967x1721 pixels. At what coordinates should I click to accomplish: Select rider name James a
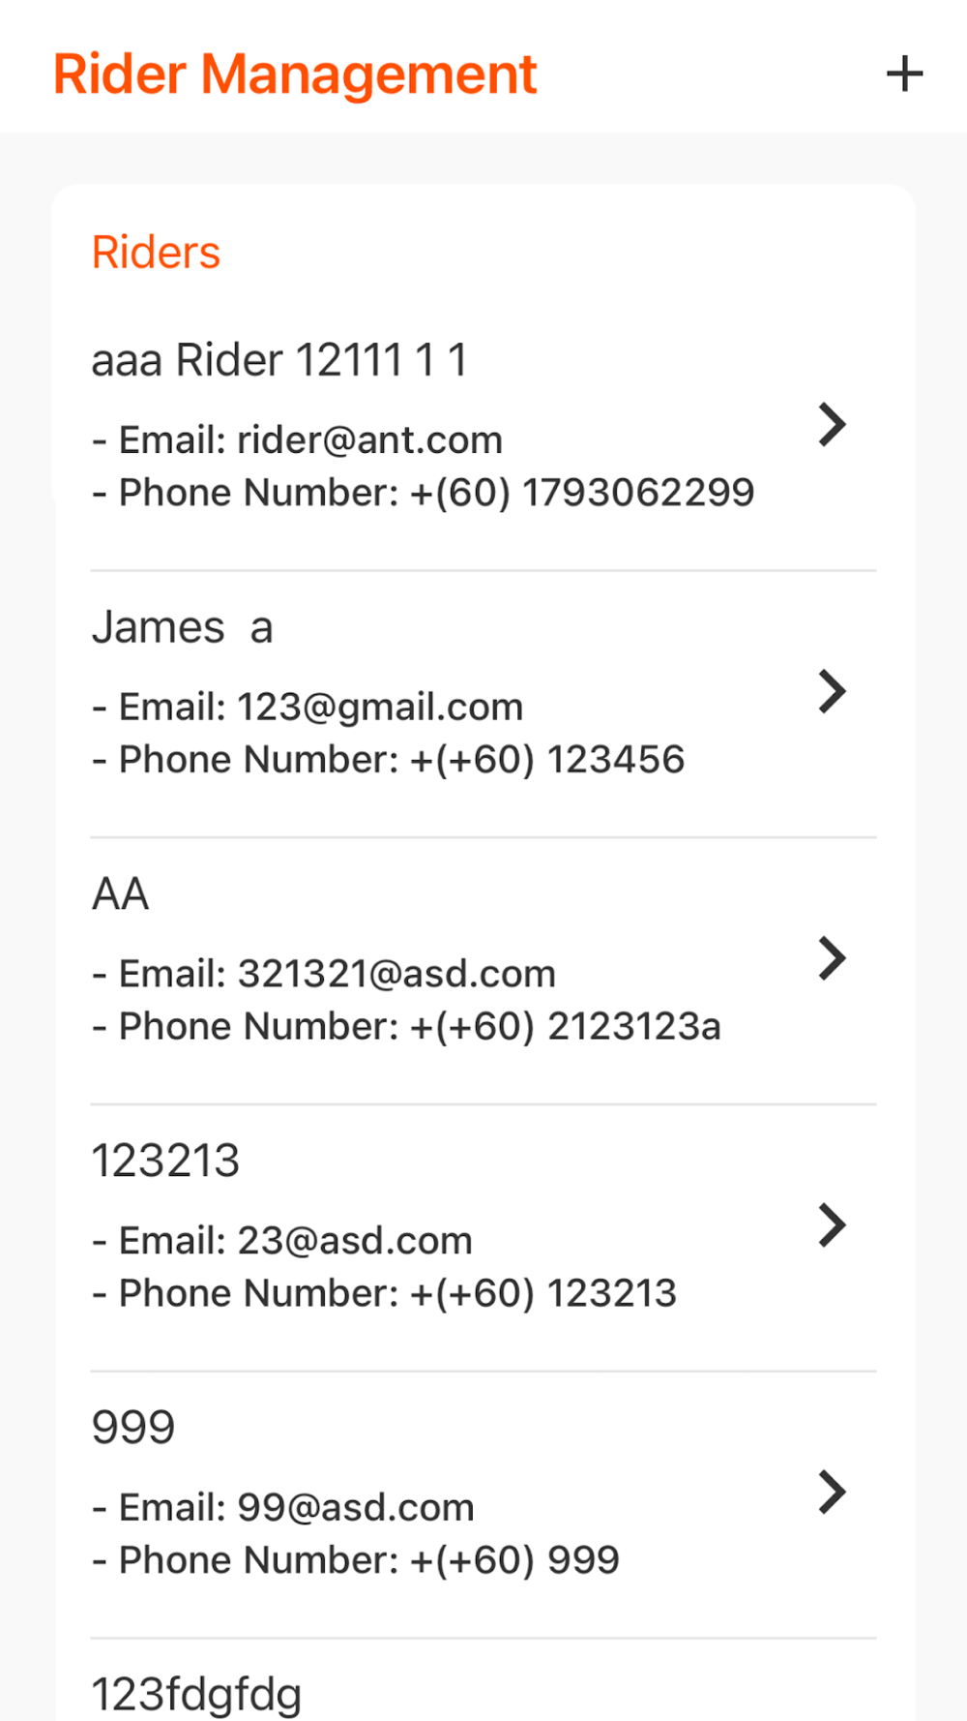182,627
